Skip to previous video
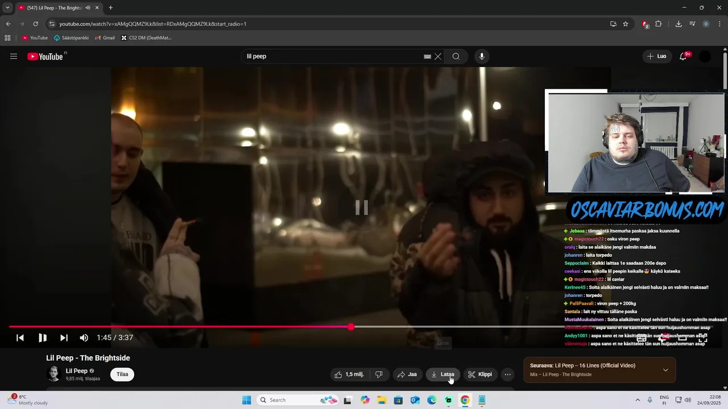The width and height of the screenshot is (728, 409). click(x=20, y=337)
